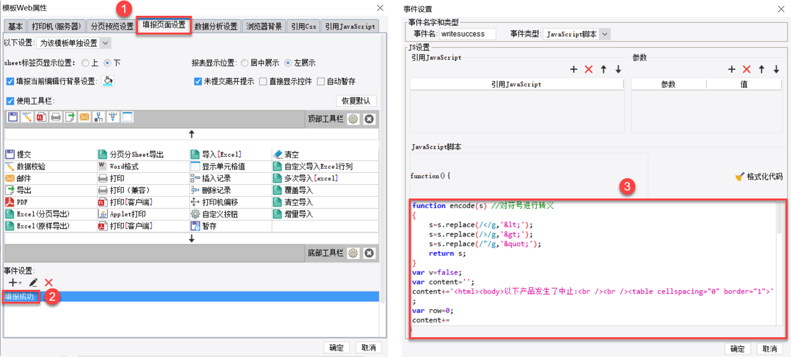Select report position 居中展示 radio
791x357 pixels.
245,63
